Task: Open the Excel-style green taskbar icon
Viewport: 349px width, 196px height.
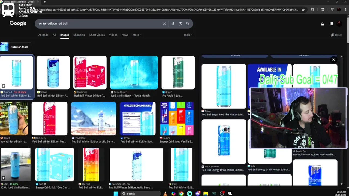Action: tap(214, 194)
